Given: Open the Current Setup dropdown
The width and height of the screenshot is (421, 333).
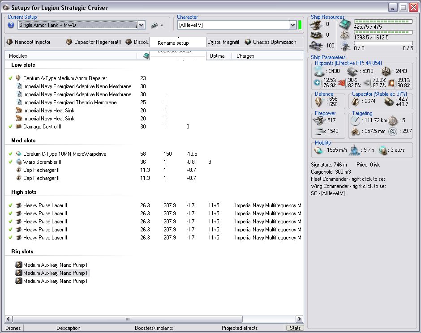Looking at the screenshot, I should coord(141,25).
